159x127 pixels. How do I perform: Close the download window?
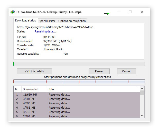(142, 12)
